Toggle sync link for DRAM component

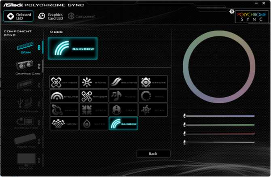tap(39, 47)
